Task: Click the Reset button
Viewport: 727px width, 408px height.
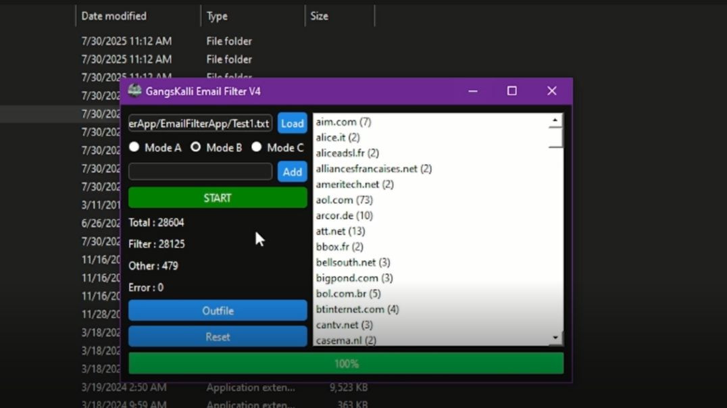Action: 218,336
